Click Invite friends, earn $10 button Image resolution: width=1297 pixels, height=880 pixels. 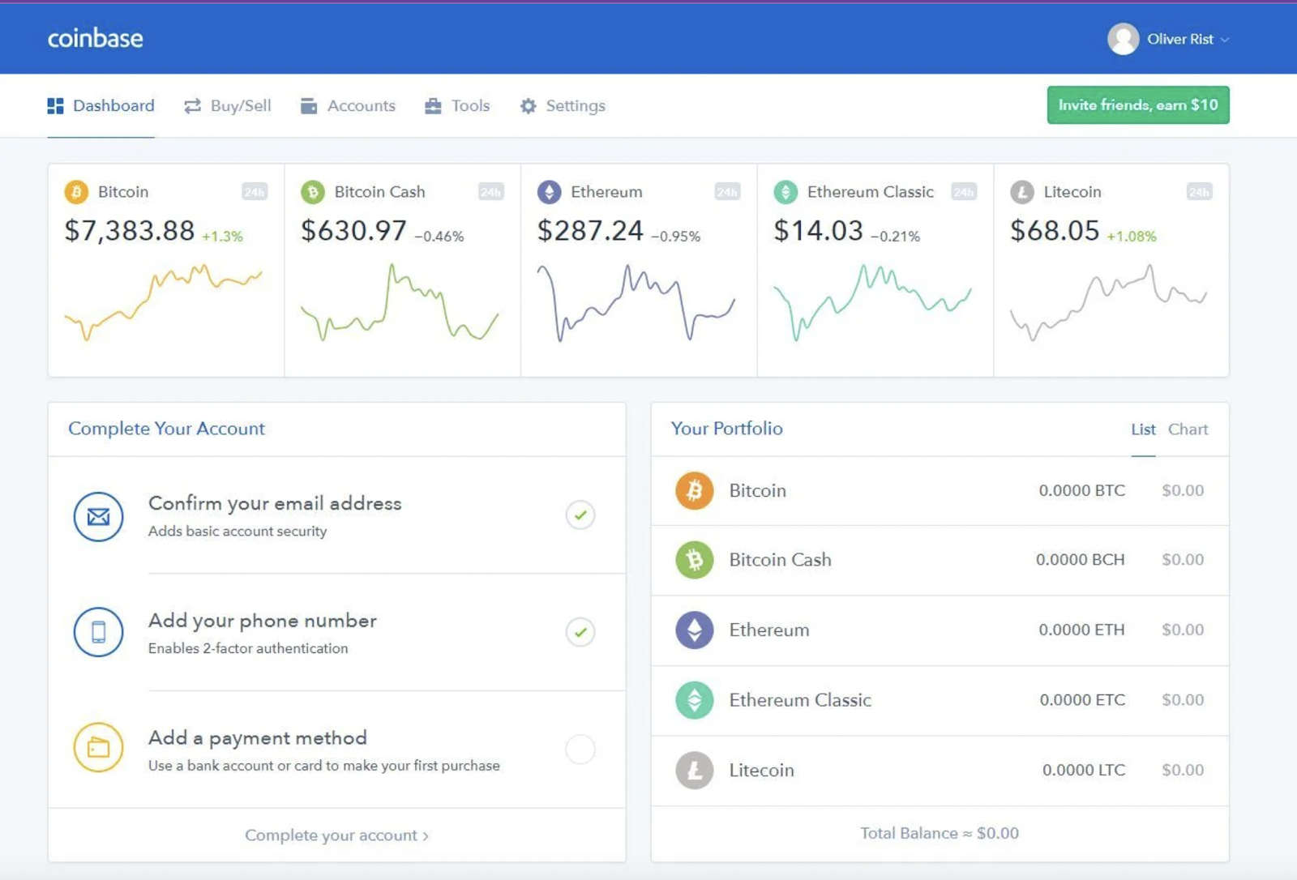[x=1136, y=105]
